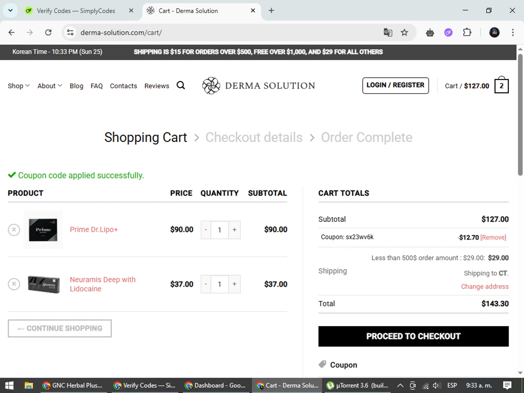The image size is (524, 393).
Task: Switch to Dashboard - Google taskbar window
Action: coord(216,385)
